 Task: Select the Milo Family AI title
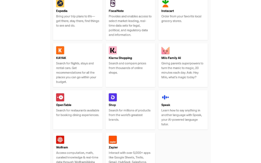pos(171,58)
